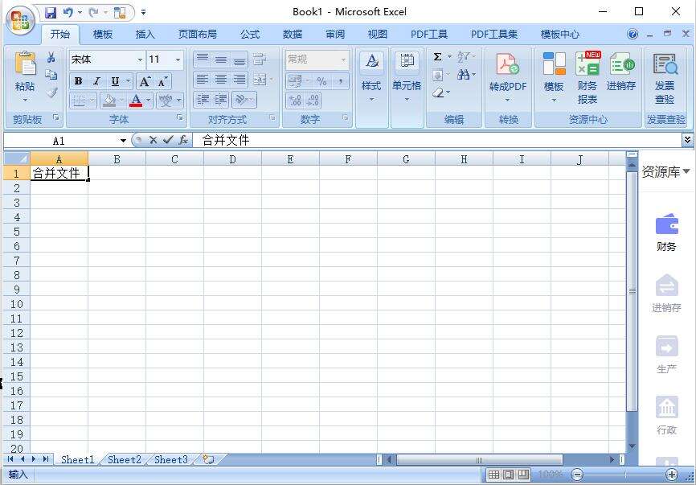
Task: Decrease the cell indent
Action: click(203, 100)
